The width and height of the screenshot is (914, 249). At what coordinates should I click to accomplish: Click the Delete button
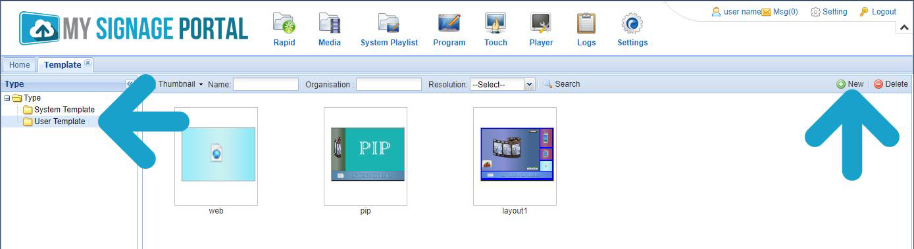point(891,84)
